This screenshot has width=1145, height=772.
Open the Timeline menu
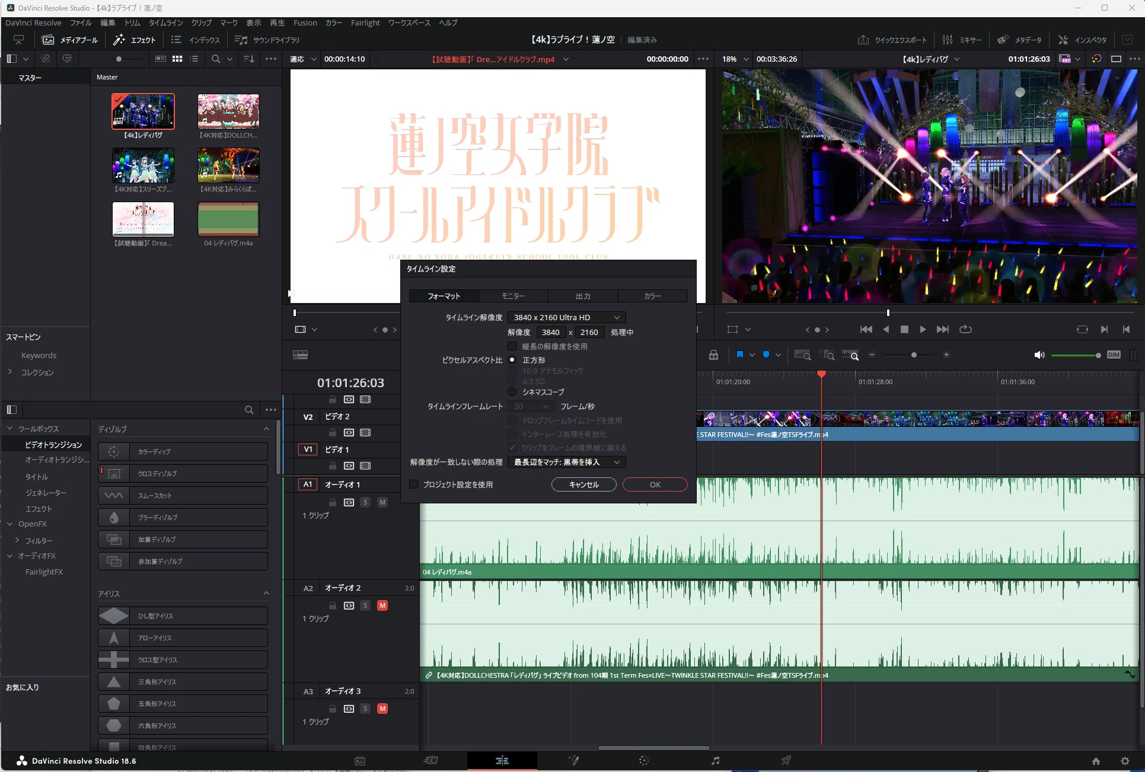coord(165,23)
